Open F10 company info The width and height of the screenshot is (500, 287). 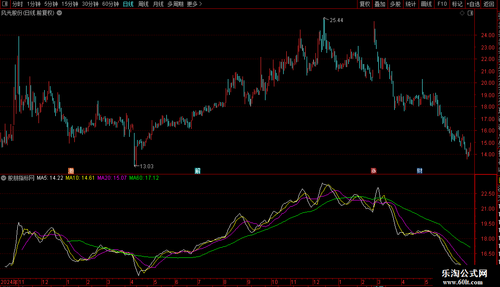(x=442, y=4)
